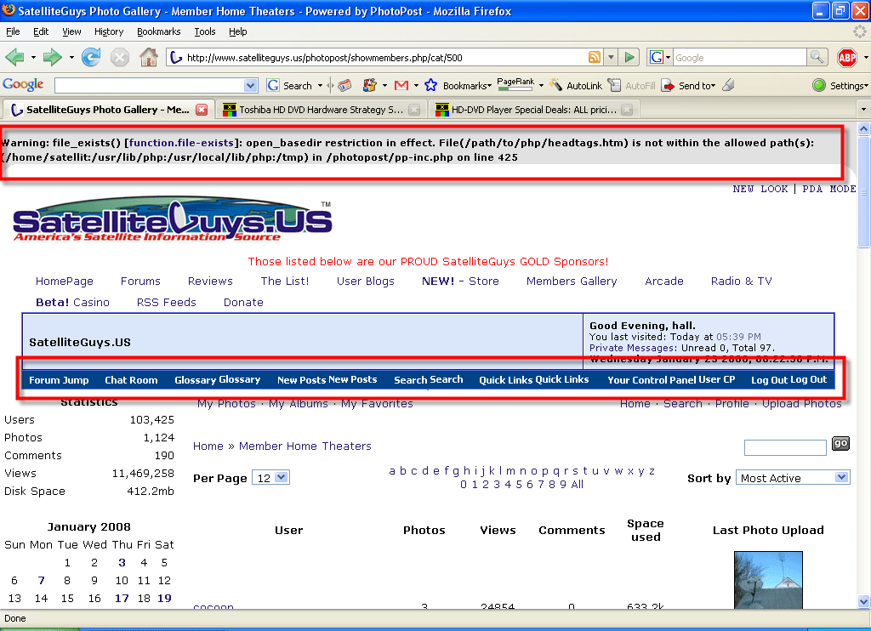871x631 pixels.
Task: Click the Firefox Back arrow button
Action: point(14,57)
